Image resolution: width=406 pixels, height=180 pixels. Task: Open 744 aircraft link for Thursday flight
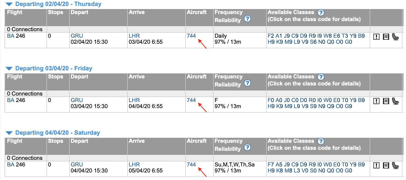(x=191, y=36)
